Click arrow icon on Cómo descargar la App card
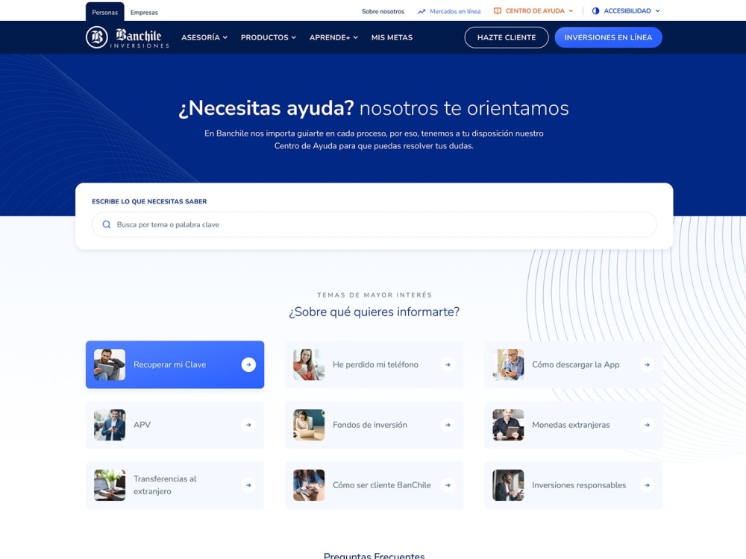 pyautogui.click(x=647, y=364)
